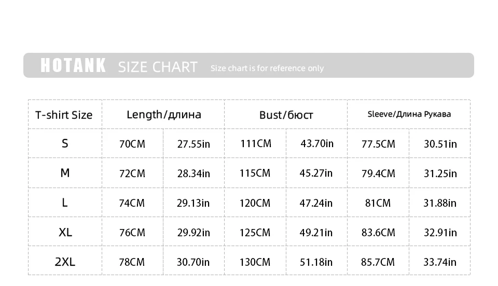The height and width of the screenshot is (286, 498).
Task: Select the Bust/бюст column header
Action: (x=286, y=115)
